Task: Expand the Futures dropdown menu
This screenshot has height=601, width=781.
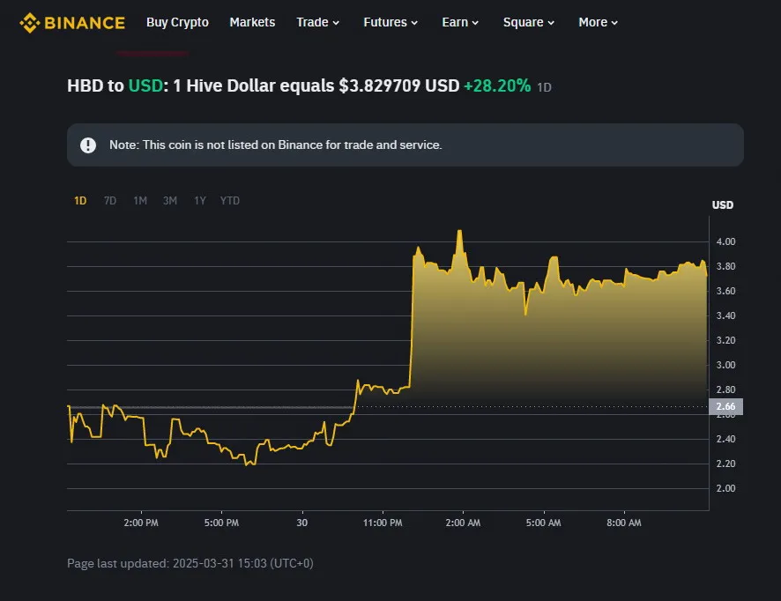Action: tap(390, 22)
